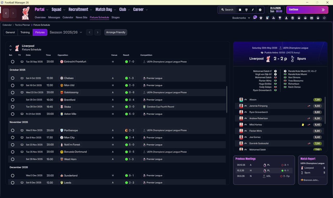Select the Eintracht Frankfurt fixture radio button
The width and height of the screenshot is (333, 198).
(x=12, y=62)
